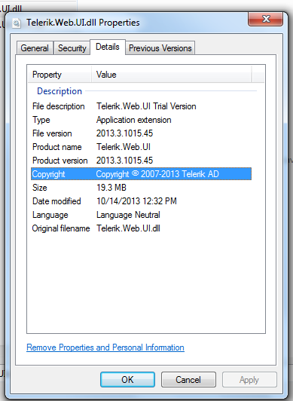Select the Date modified row
Image resolution: width=293 pixels, height=401 pixels.
[x=141, y=201]
